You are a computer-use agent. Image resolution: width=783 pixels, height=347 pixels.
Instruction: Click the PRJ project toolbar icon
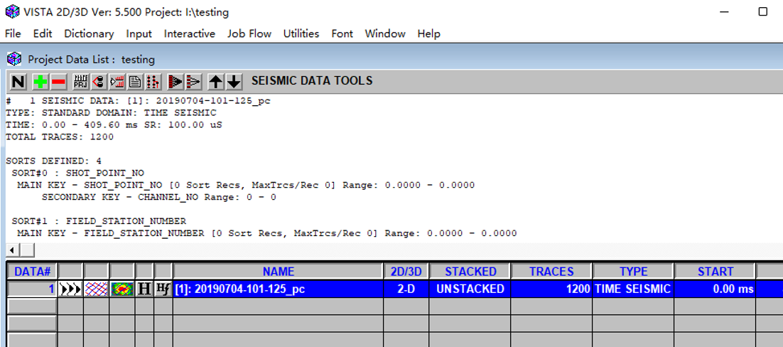click(81, 81)
